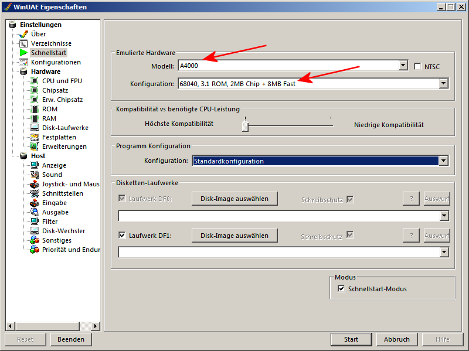Click the Start button

point(351,339)
